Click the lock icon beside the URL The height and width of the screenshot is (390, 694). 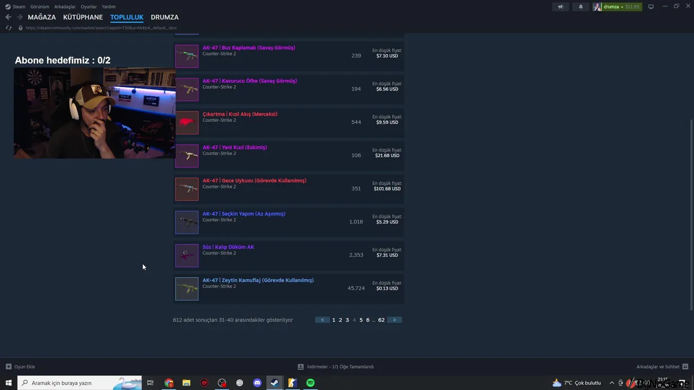click(21, 28)
